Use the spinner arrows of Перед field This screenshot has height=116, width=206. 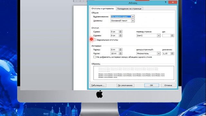tap(120, 50)
